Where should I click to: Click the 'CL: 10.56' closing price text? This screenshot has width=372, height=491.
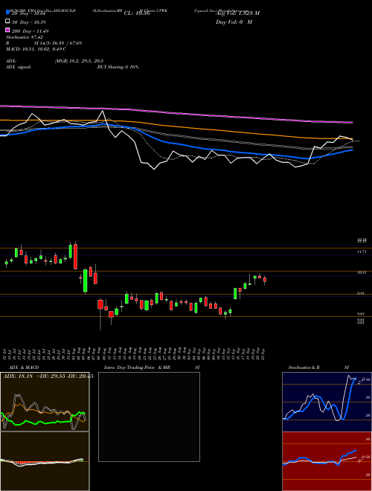click(137, 13)
